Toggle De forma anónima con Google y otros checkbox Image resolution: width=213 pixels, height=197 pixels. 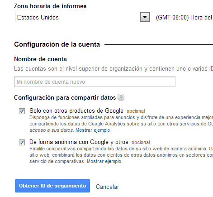pos(22,143)
